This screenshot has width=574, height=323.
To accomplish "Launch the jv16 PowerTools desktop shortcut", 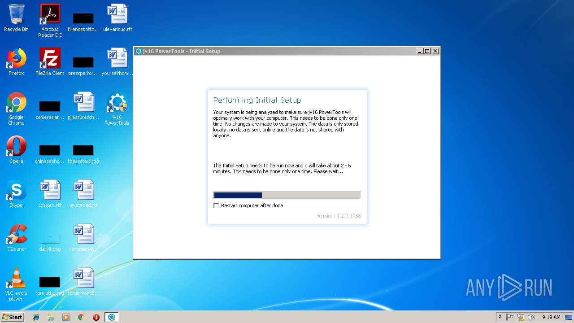I will (117, 109).
